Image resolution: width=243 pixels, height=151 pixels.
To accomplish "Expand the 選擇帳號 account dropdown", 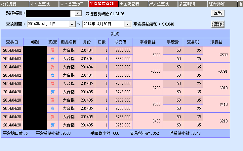I will [78, 13].
